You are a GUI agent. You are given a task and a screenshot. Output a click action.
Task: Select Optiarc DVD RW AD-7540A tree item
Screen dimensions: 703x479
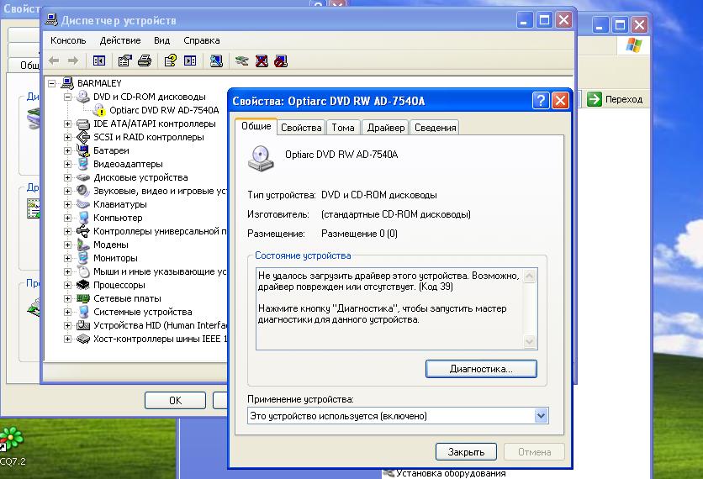[x=164, y=110]
